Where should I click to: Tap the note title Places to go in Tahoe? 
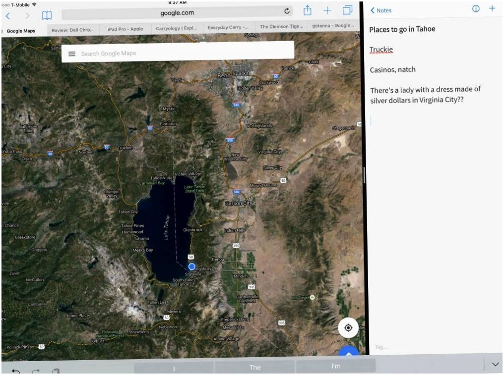402,29
